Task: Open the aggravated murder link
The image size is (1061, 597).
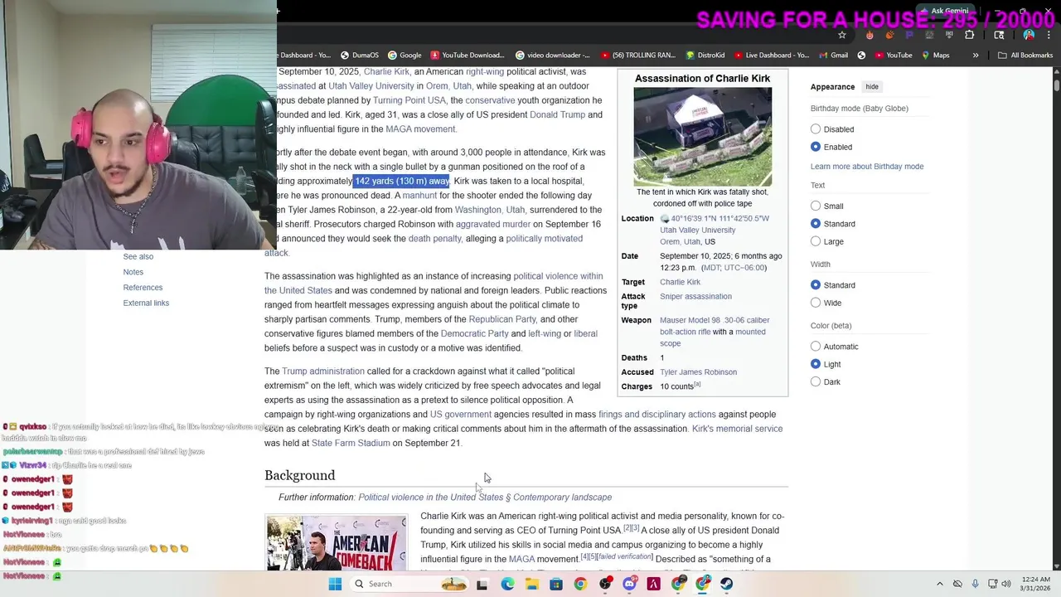Action: point(493,225)
